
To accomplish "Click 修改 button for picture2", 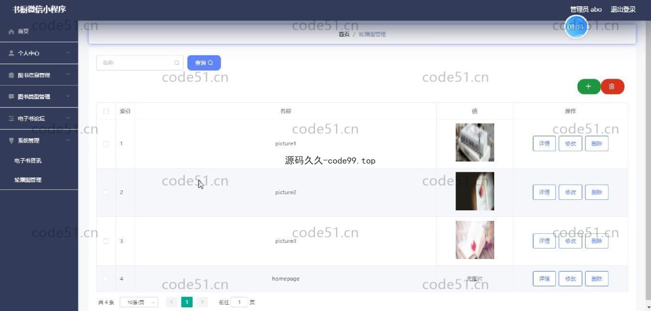I will coord(570,192).
